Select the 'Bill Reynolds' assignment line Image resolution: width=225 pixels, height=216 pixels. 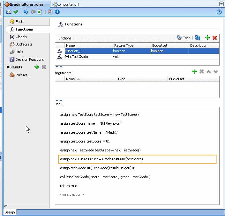click(91, 123)
